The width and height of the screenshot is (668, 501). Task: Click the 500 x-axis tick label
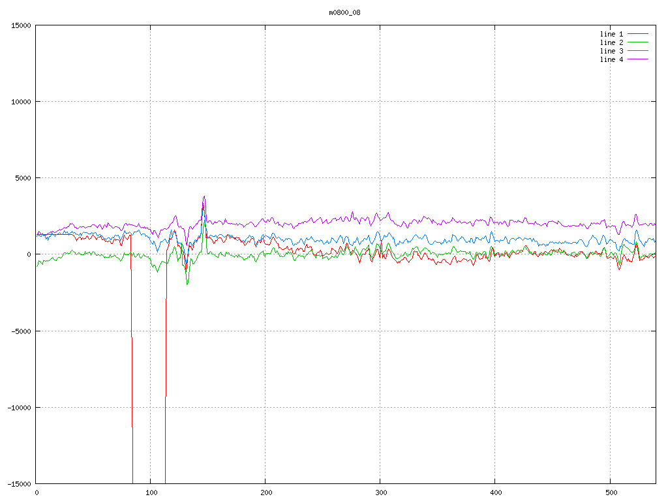click(x=610, y=493)
